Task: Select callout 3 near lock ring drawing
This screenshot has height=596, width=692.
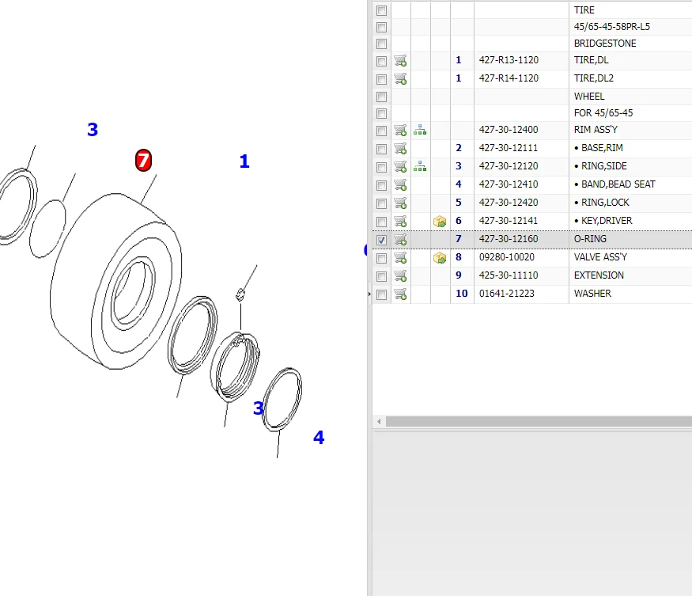Action: click(258, 408)
